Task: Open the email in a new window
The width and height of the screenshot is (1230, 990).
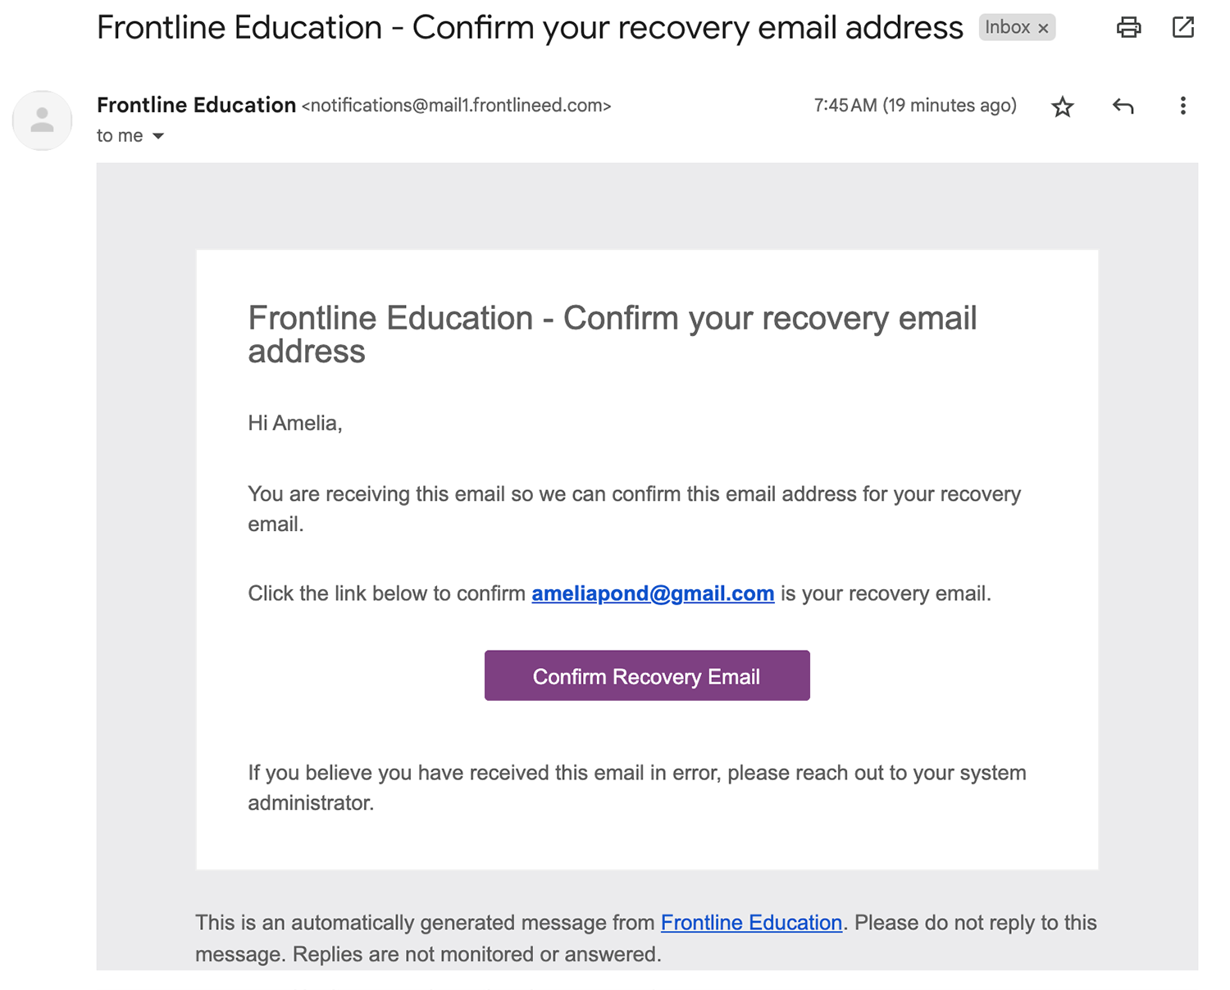Action: [1182, 28]
